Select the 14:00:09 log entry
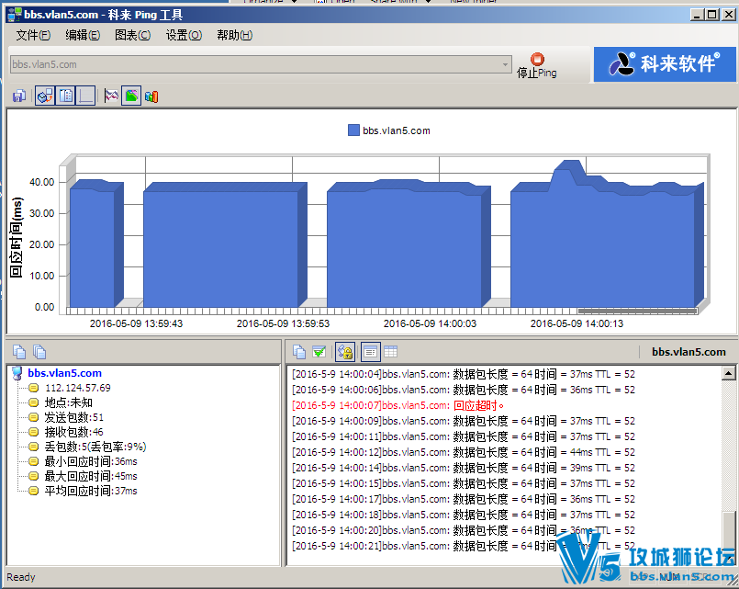The width and height of the screenshot is (739, 589). pos(464,421)
